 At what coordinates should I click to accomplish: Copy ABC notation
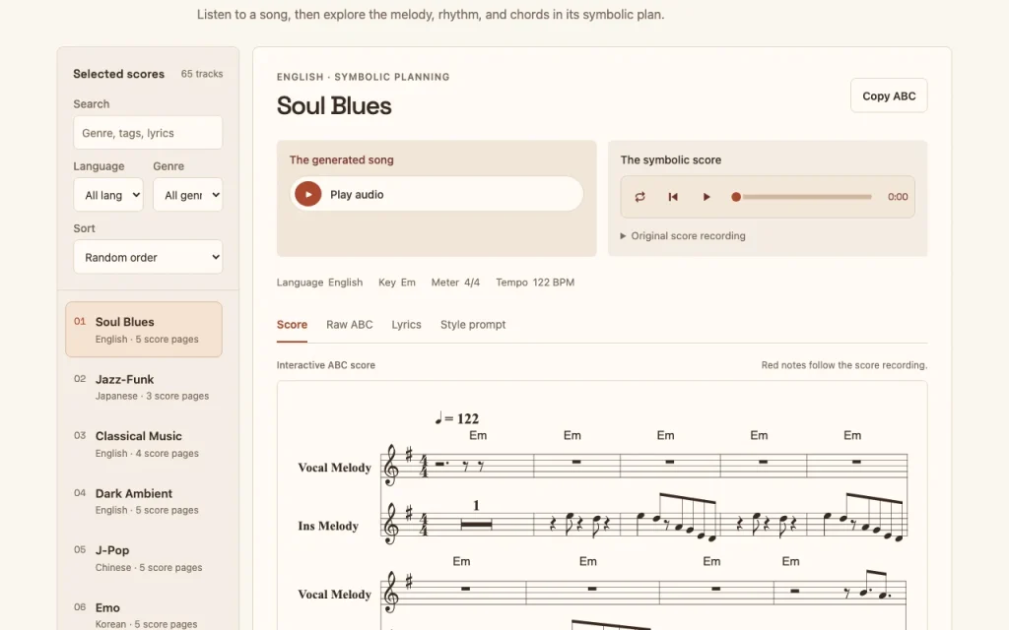(x=889, y=95)
